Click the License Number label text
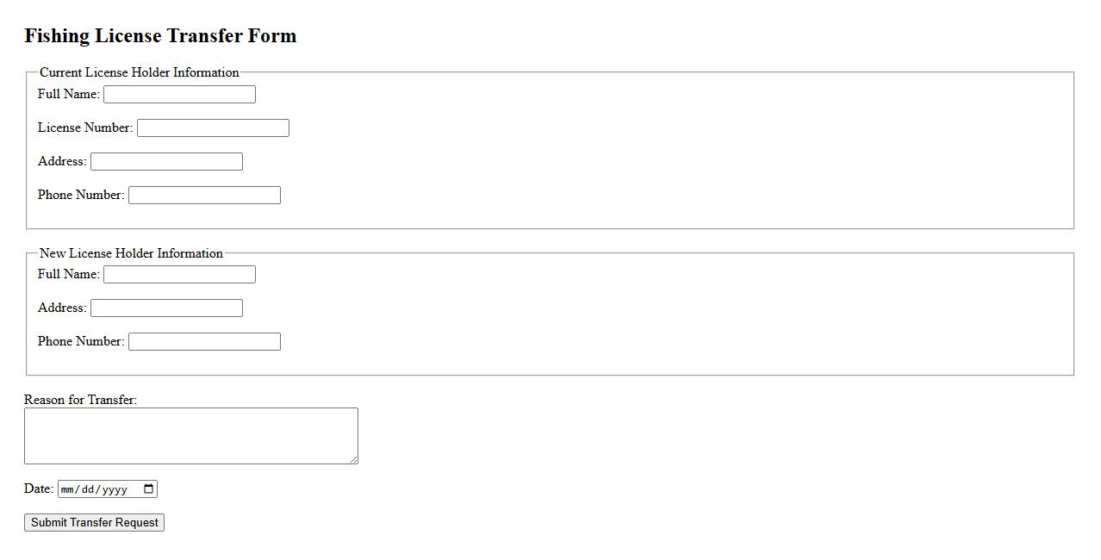This screenshot has height=560, width=1101. point(85,128)
